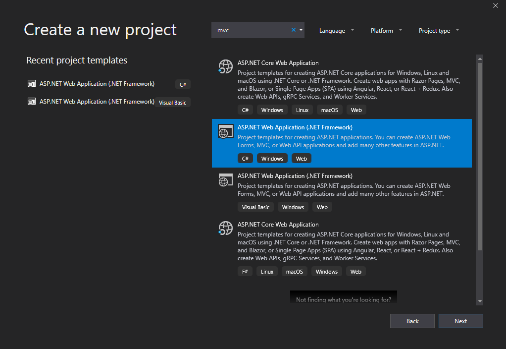Click the icon of the highlighted C# .NET Framework template
Screen dimensions: 506x349
coord(225,131)
